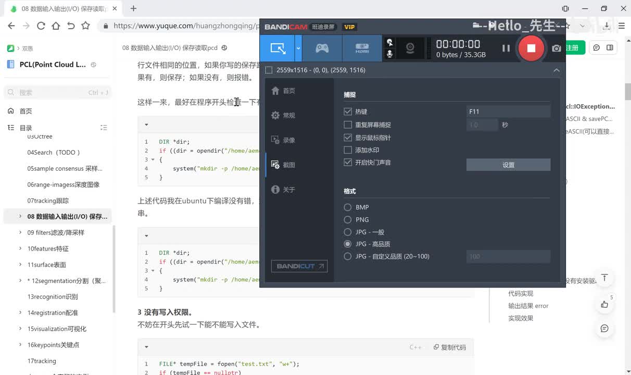
Task: Switch to Bandicam game recording mode
Action: 322,48
